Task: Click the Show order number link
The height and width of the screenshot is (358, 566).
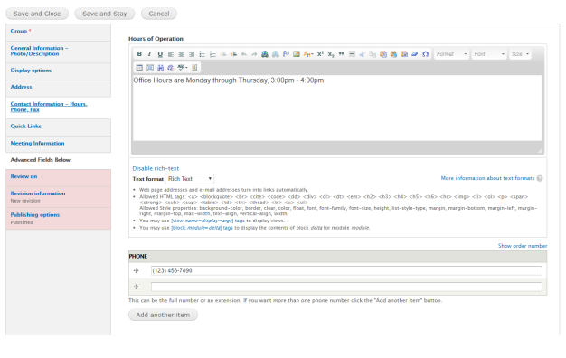Action: coord(523,246)
